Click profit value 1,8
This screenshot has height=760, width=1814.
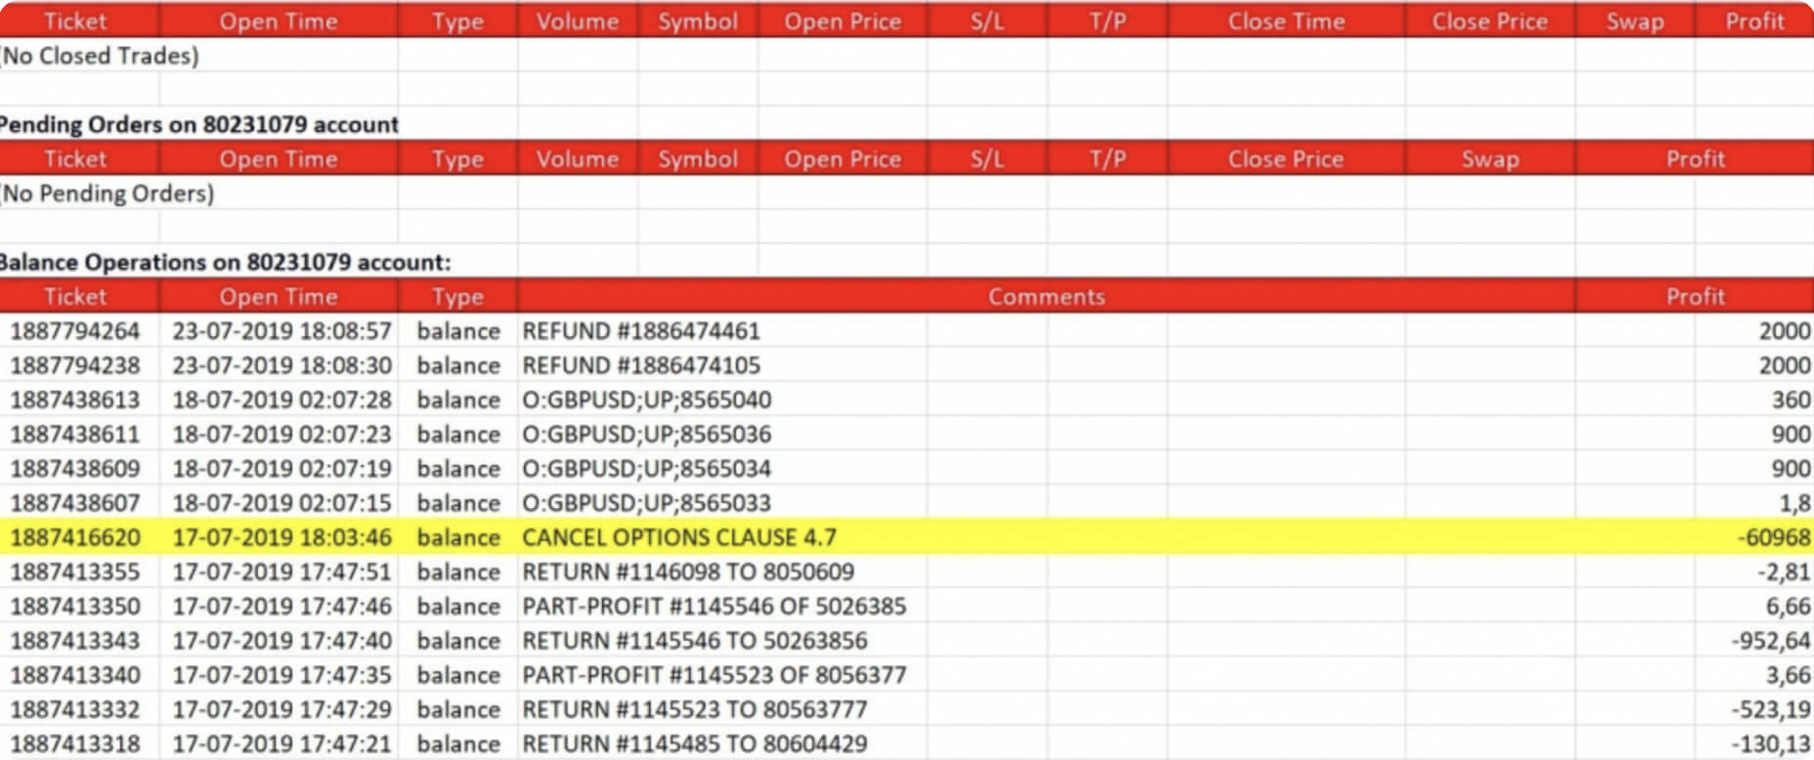[1794, 503]
